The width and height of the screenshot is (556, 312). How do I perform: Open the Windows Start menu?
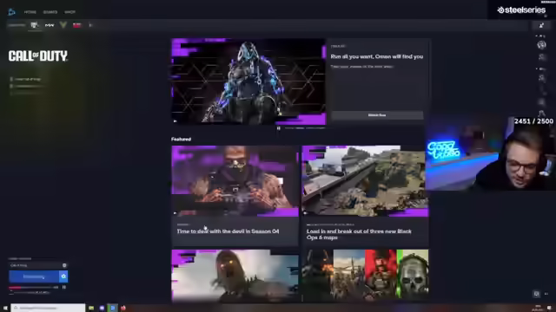5,309
